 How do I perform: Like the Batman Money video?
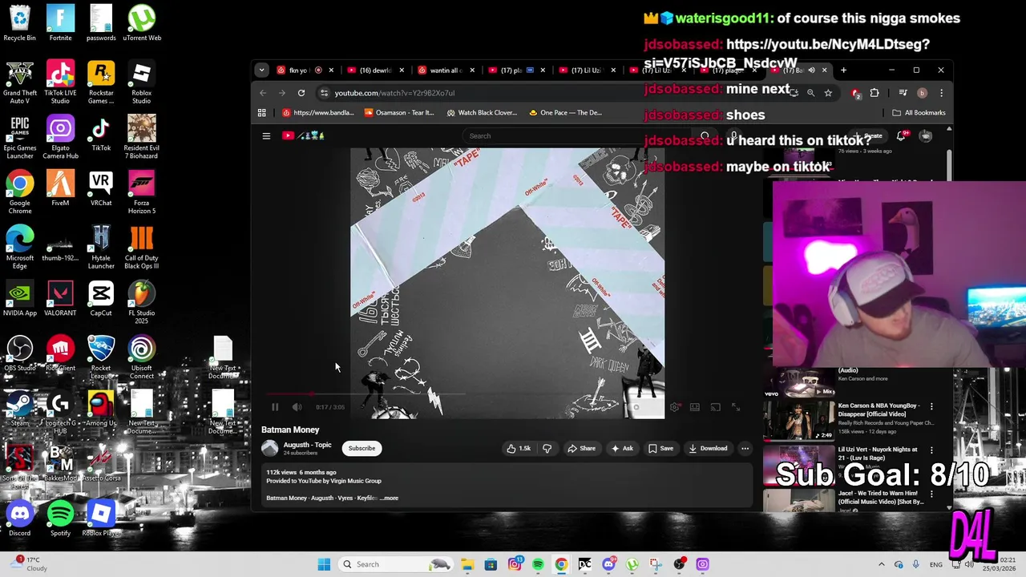[519, 449]
